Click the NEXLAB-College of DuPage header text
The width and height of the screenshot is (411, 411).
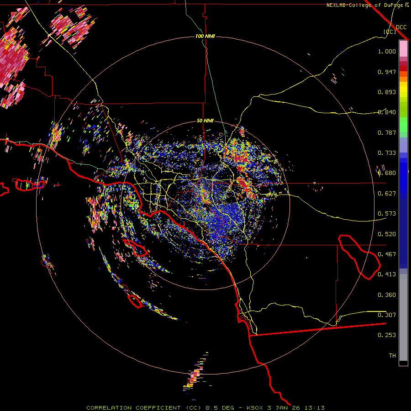point(365,5)
